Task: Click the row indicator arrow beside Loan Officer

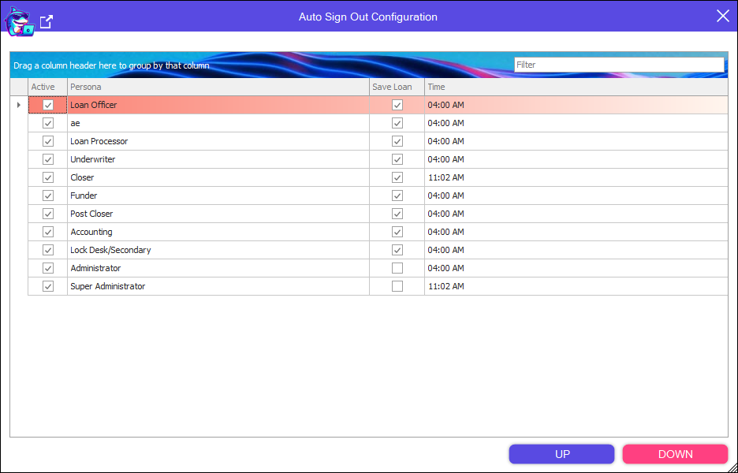Action: (x=19, y=105)
